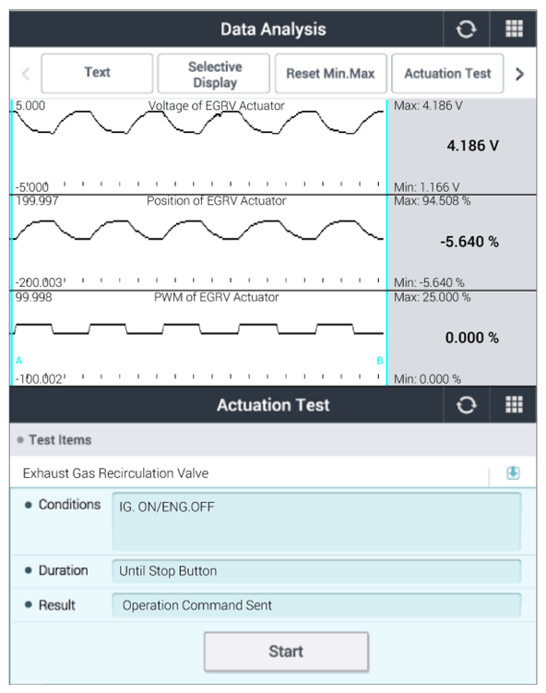Open the Actuation Test button in toolbar

tap(447, 74)
